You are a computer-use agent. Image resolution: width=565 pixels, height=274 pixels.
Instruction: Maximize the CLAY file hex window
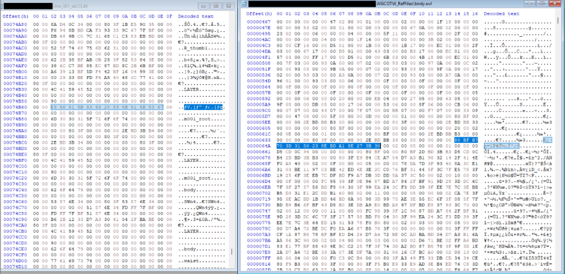pyautogui.click(x=216, y=6)
